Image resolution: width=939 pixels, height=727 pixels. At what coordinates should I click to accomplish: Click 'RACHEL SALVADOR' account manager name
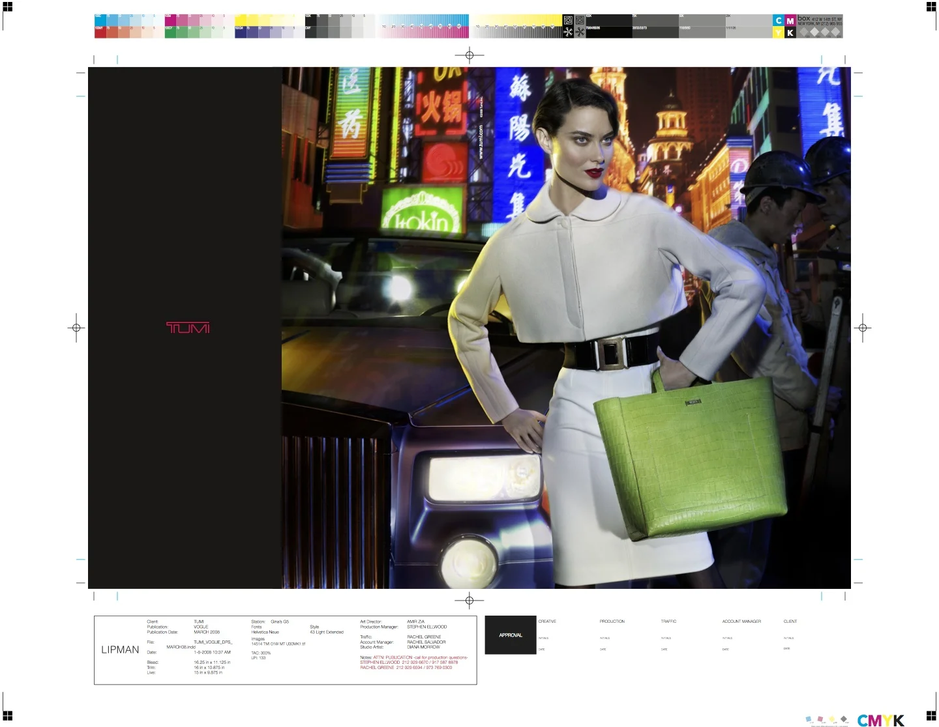click(426, 642)
